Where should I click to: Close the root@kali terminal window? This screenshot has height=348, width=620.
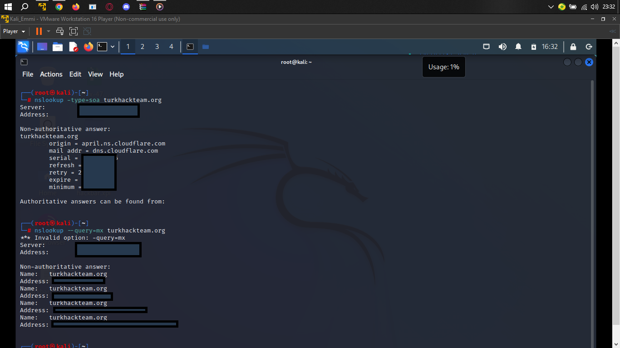click(x=589, y=62)
